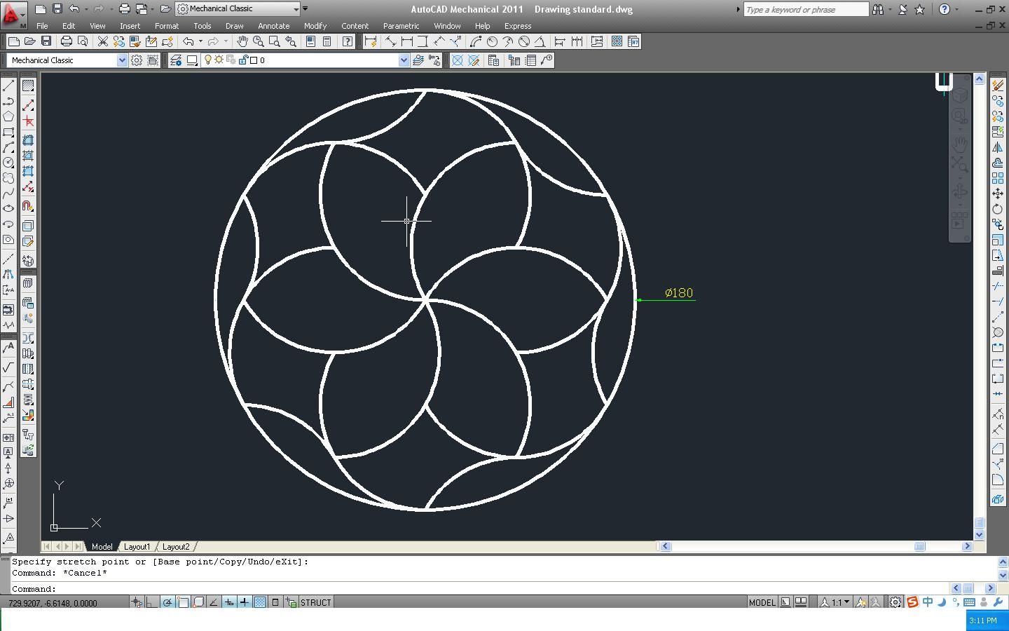Click the MODEL status bar button
Viewport: 1009px width, 631px height.
pos(762,602)
